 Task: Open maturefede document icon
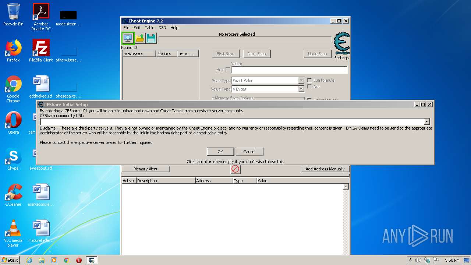click(x=41, y=231)
